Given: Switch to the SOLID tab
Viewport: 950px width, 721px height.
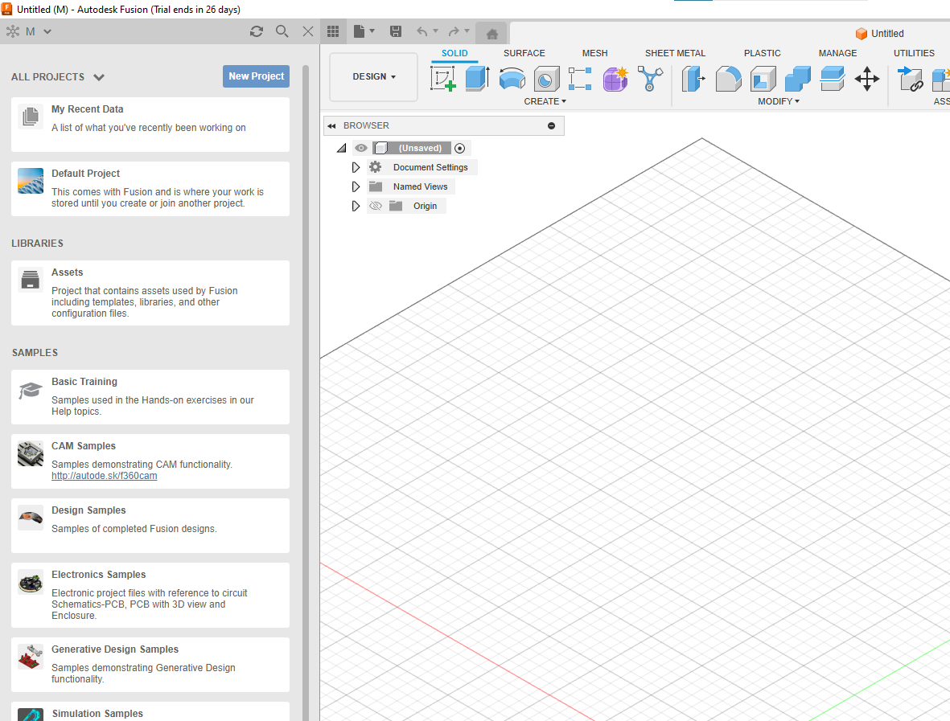Looking at the screenshot, I should tap(454, 53).
